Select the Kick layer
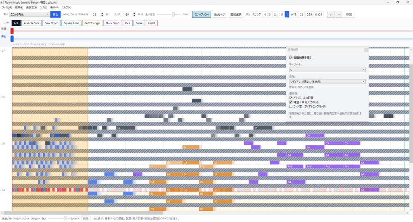This screenshot has width=413, height=222. coord(127,23)
